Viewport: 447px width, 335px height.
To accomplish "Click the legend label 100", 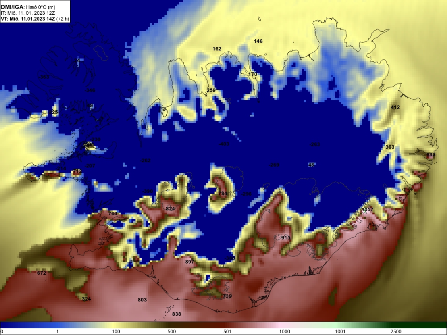I will (116, 331).
